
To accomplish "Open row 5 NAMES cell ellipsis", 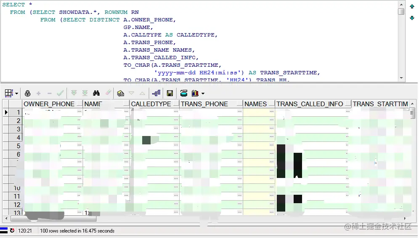I will coord(271,145).
